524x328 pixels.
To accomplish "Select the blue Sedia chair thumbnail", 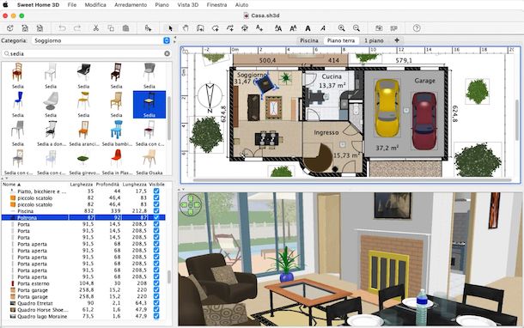I will 18,104.
